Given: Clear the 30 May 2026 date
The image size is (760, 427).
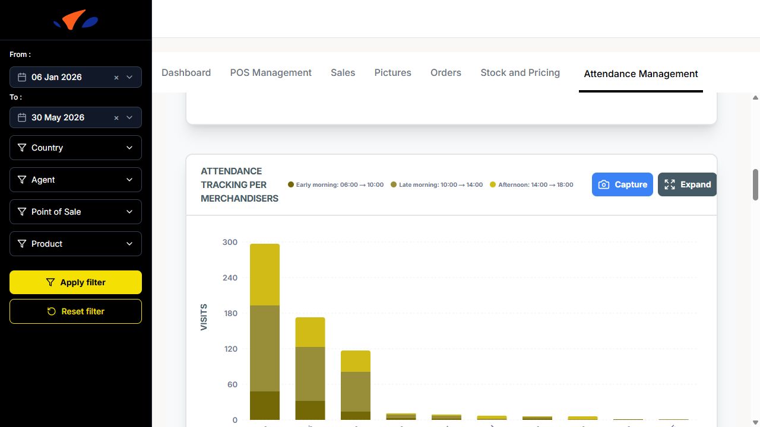Looking at the screenshot, I should [x=116, y=117].
